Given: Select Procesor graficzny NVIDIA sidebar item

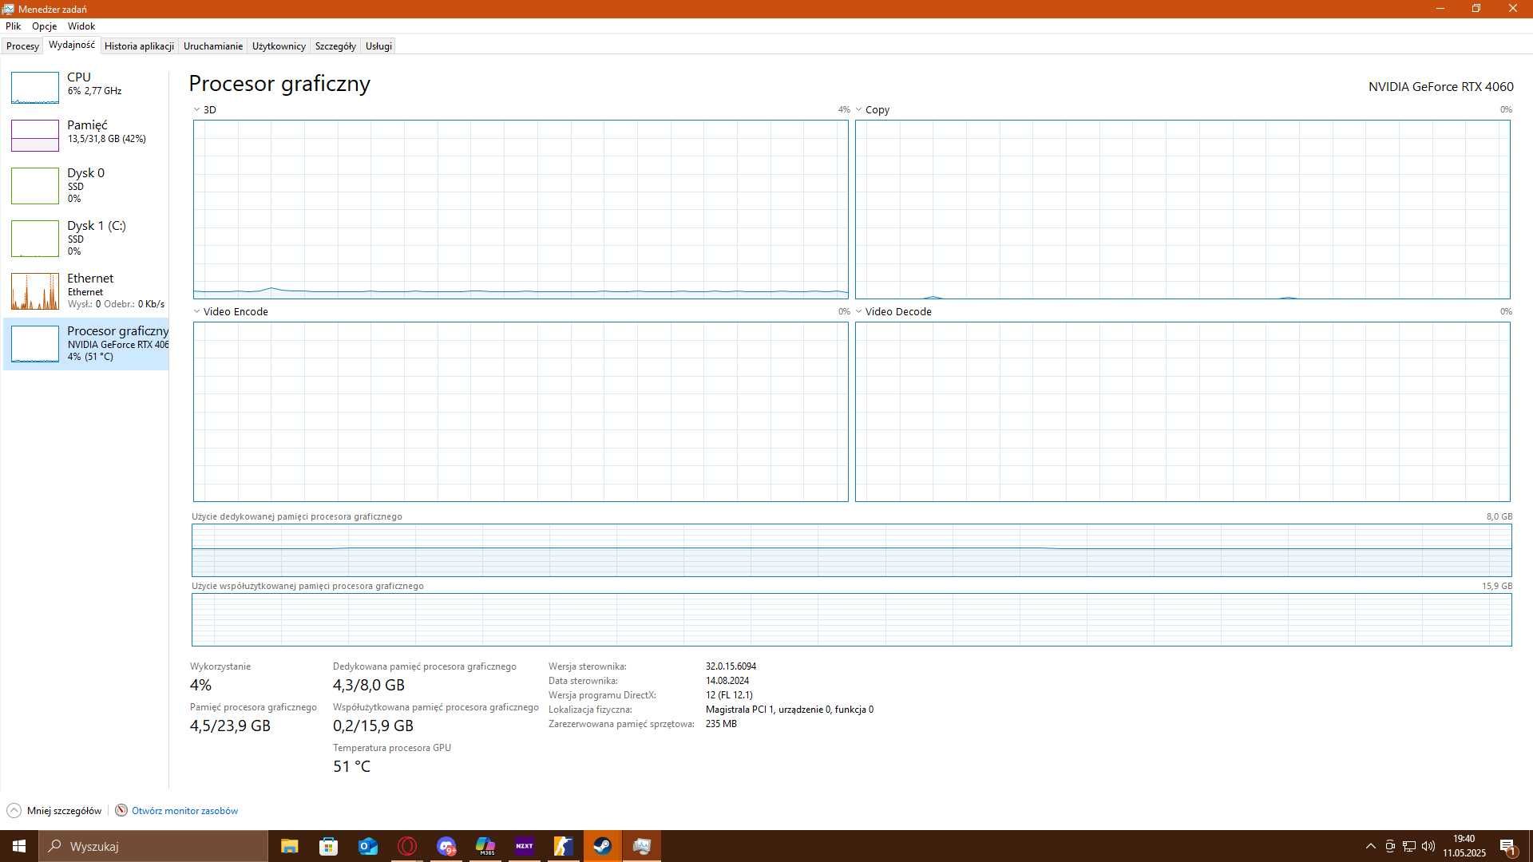Looking at the screenshot, I should (86, 344).
